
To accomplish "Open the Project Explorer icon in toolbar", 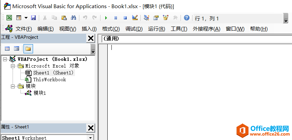I will click(147, 18).
